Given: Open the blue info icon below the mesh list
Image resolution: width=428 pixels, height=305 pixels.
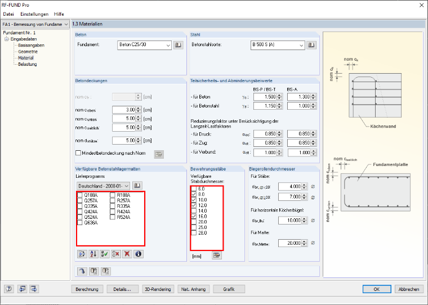Looking at the screenshot, I should point(139,254).
